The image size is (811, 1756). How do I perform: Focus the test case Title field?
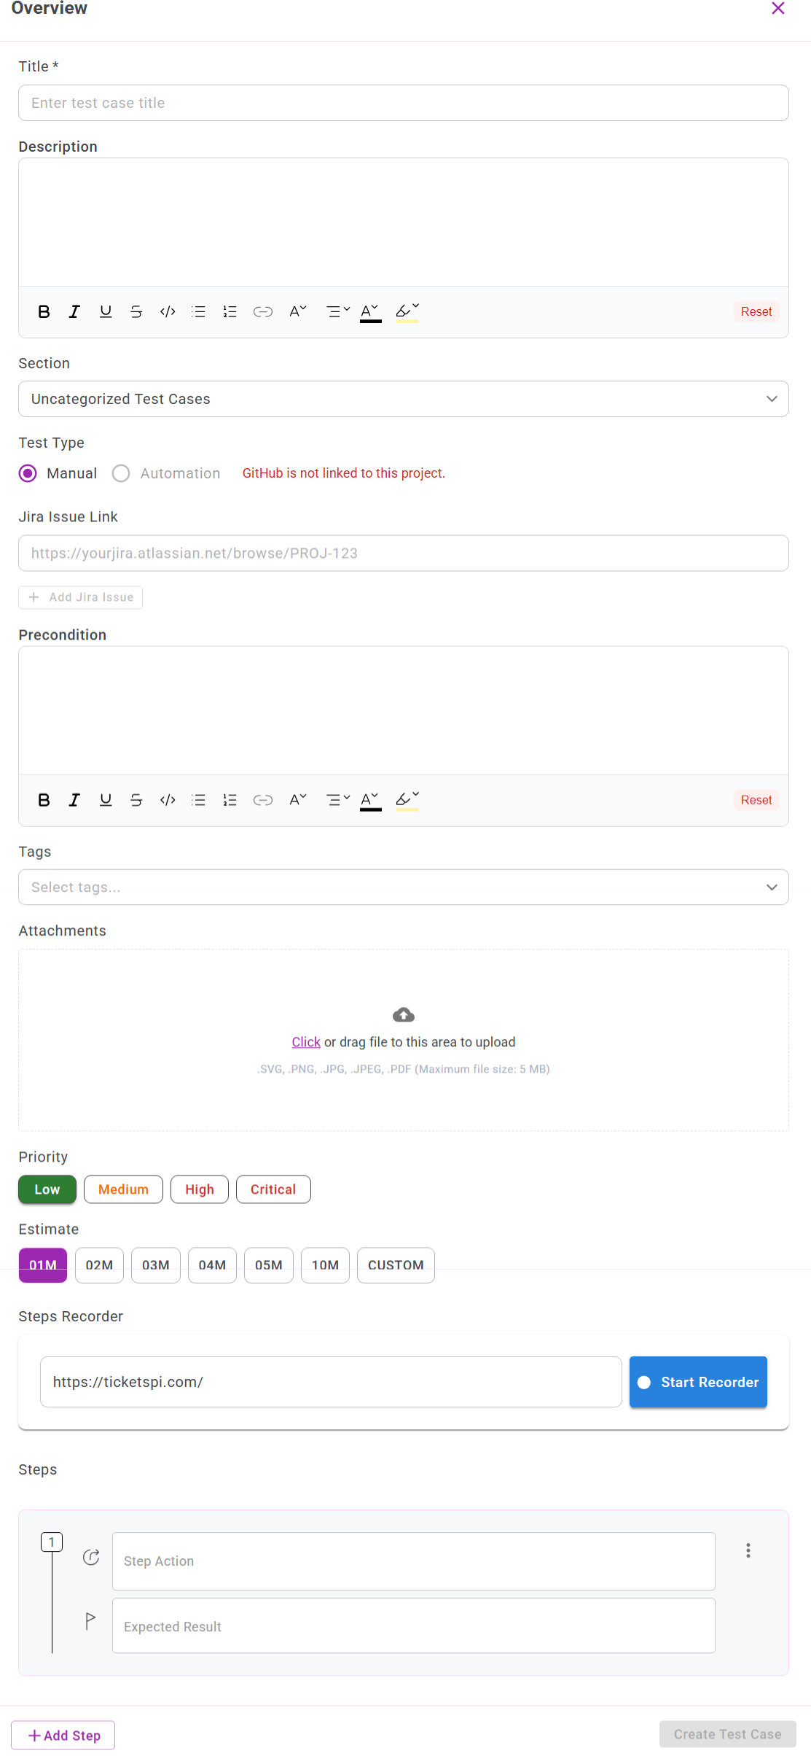click(x=403, y=103)
